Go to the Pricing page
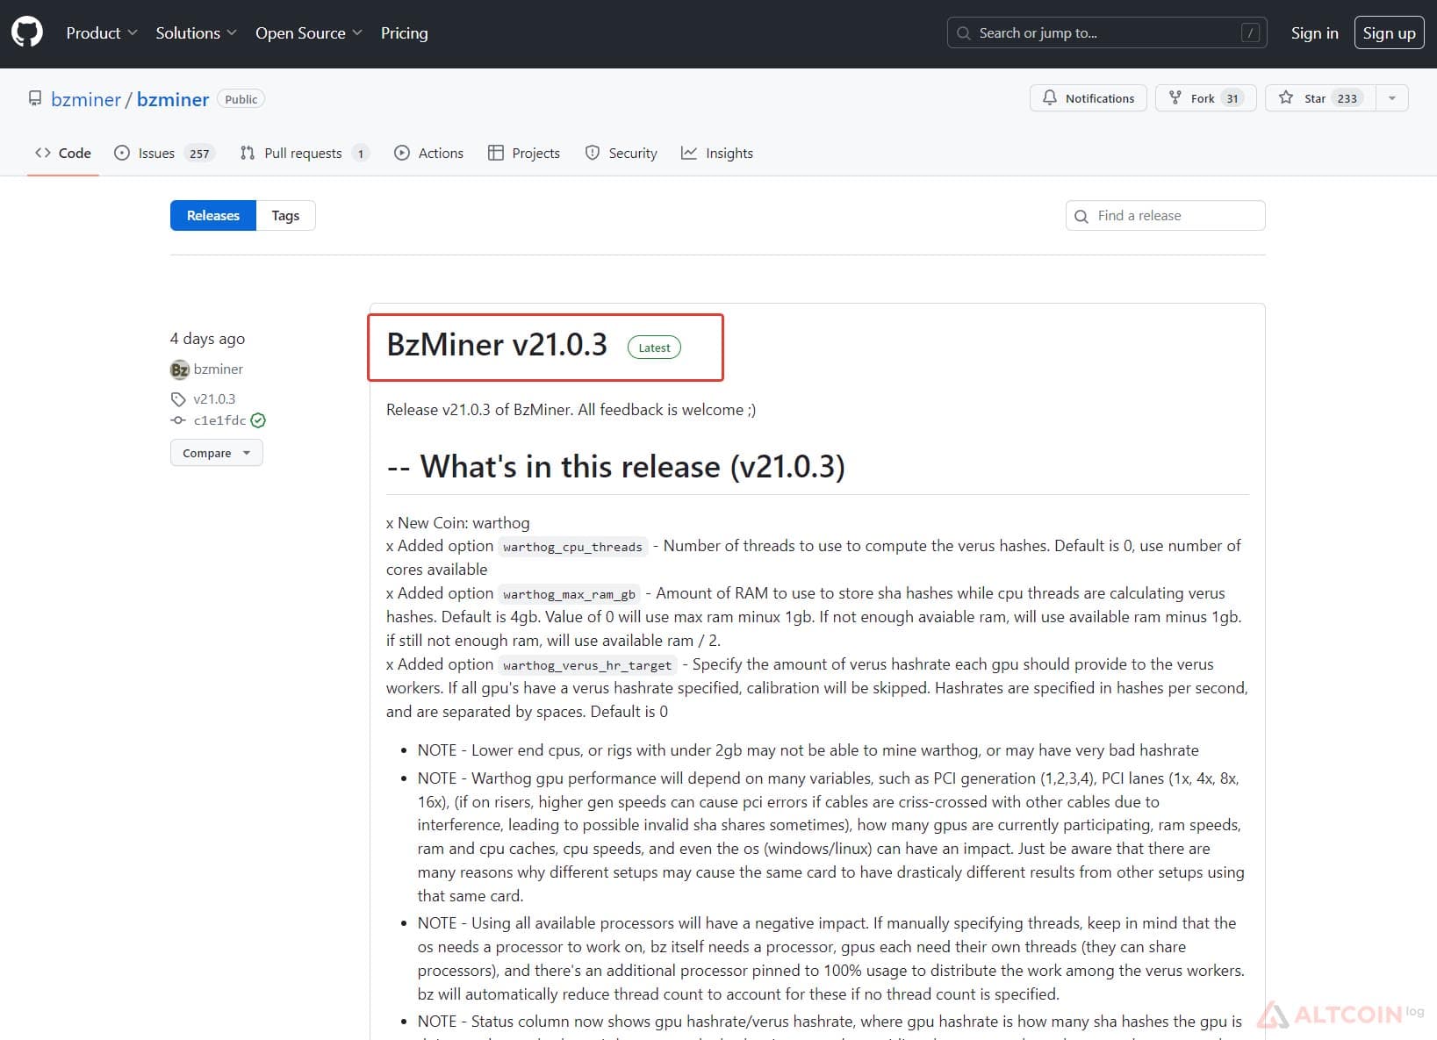Viewport: 1437px width, 1040px height. [405, 32]
